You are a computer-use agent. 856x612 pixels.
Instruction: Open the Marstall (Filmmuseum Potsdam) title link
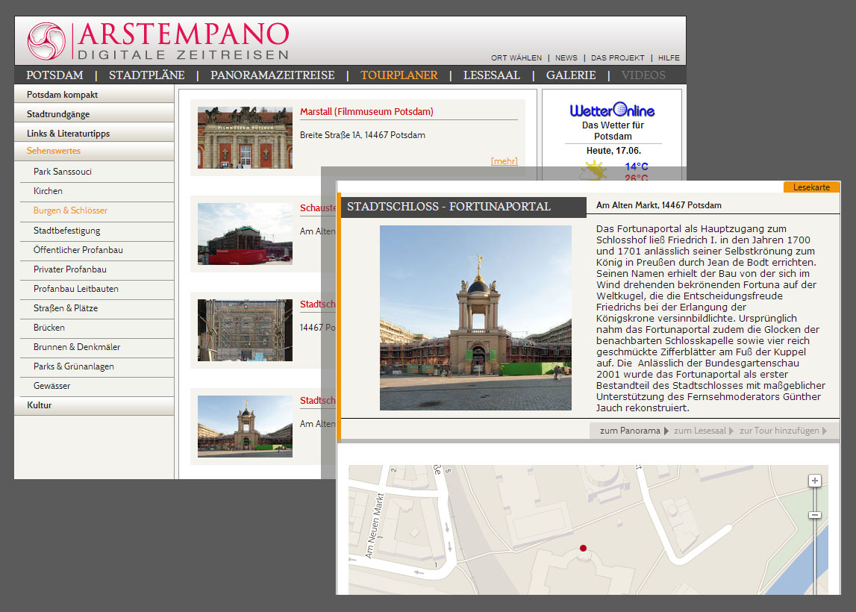(x=366, y=111)
